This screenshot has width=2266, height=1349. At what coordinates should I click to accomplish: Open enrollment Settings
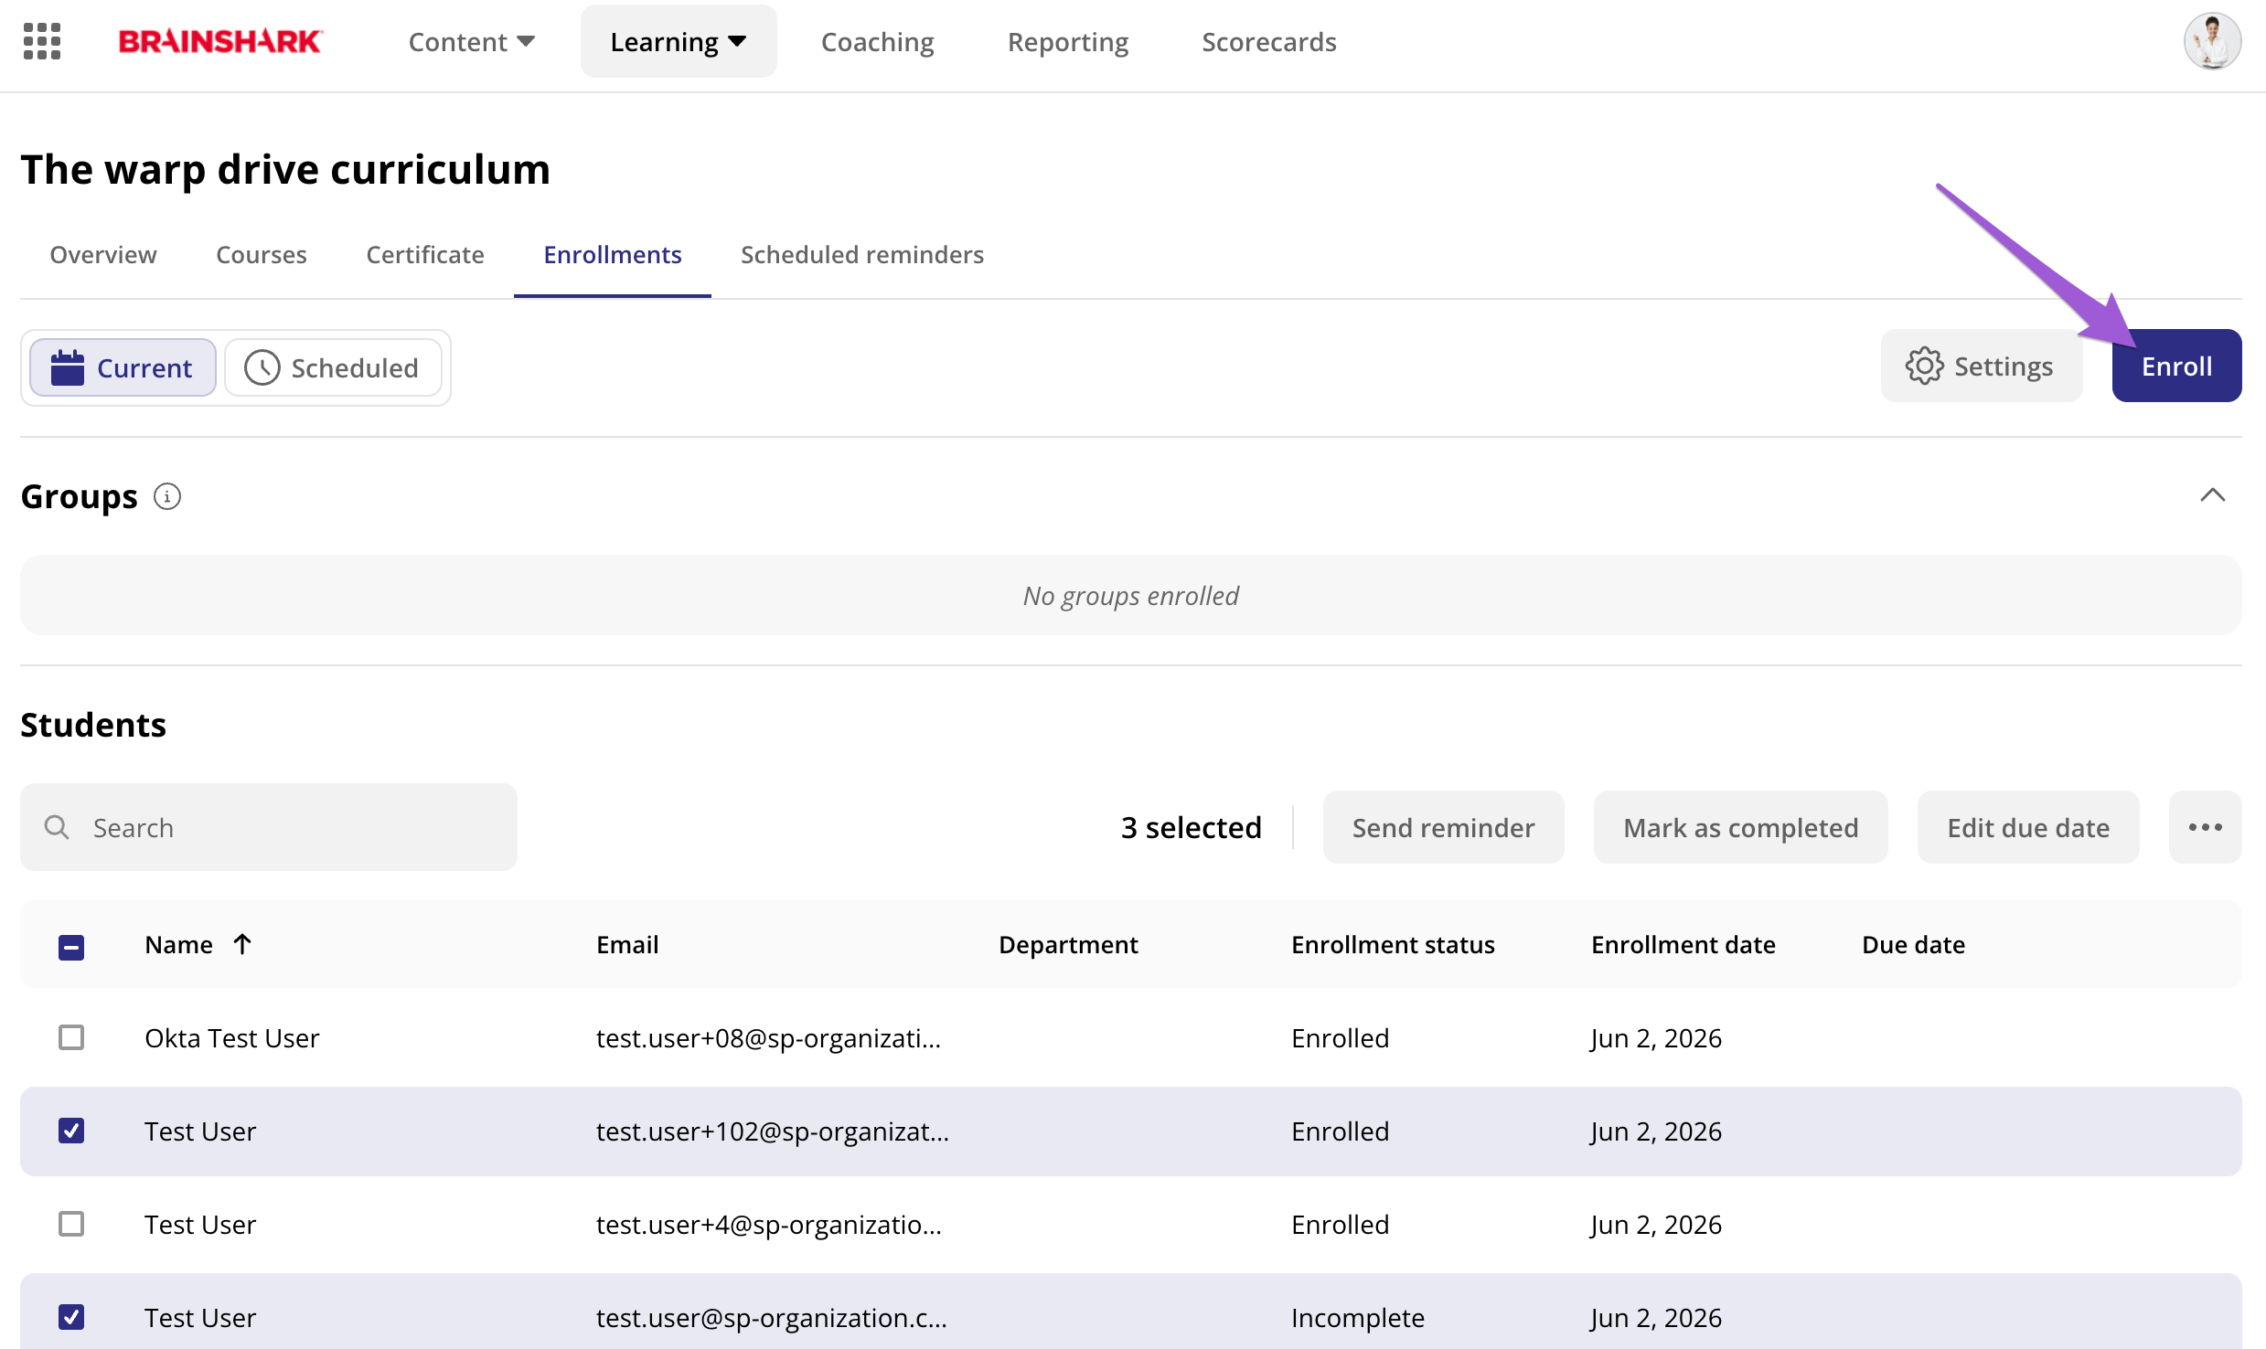(1981, 366)
